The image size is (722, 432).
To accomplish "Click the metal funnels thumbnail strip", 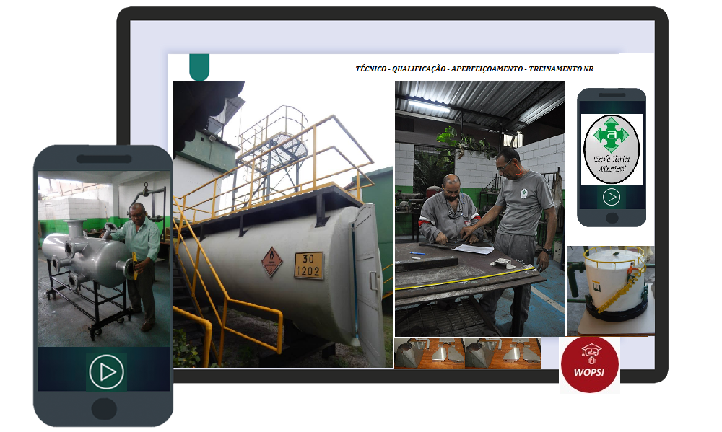I will click(467, 353).
